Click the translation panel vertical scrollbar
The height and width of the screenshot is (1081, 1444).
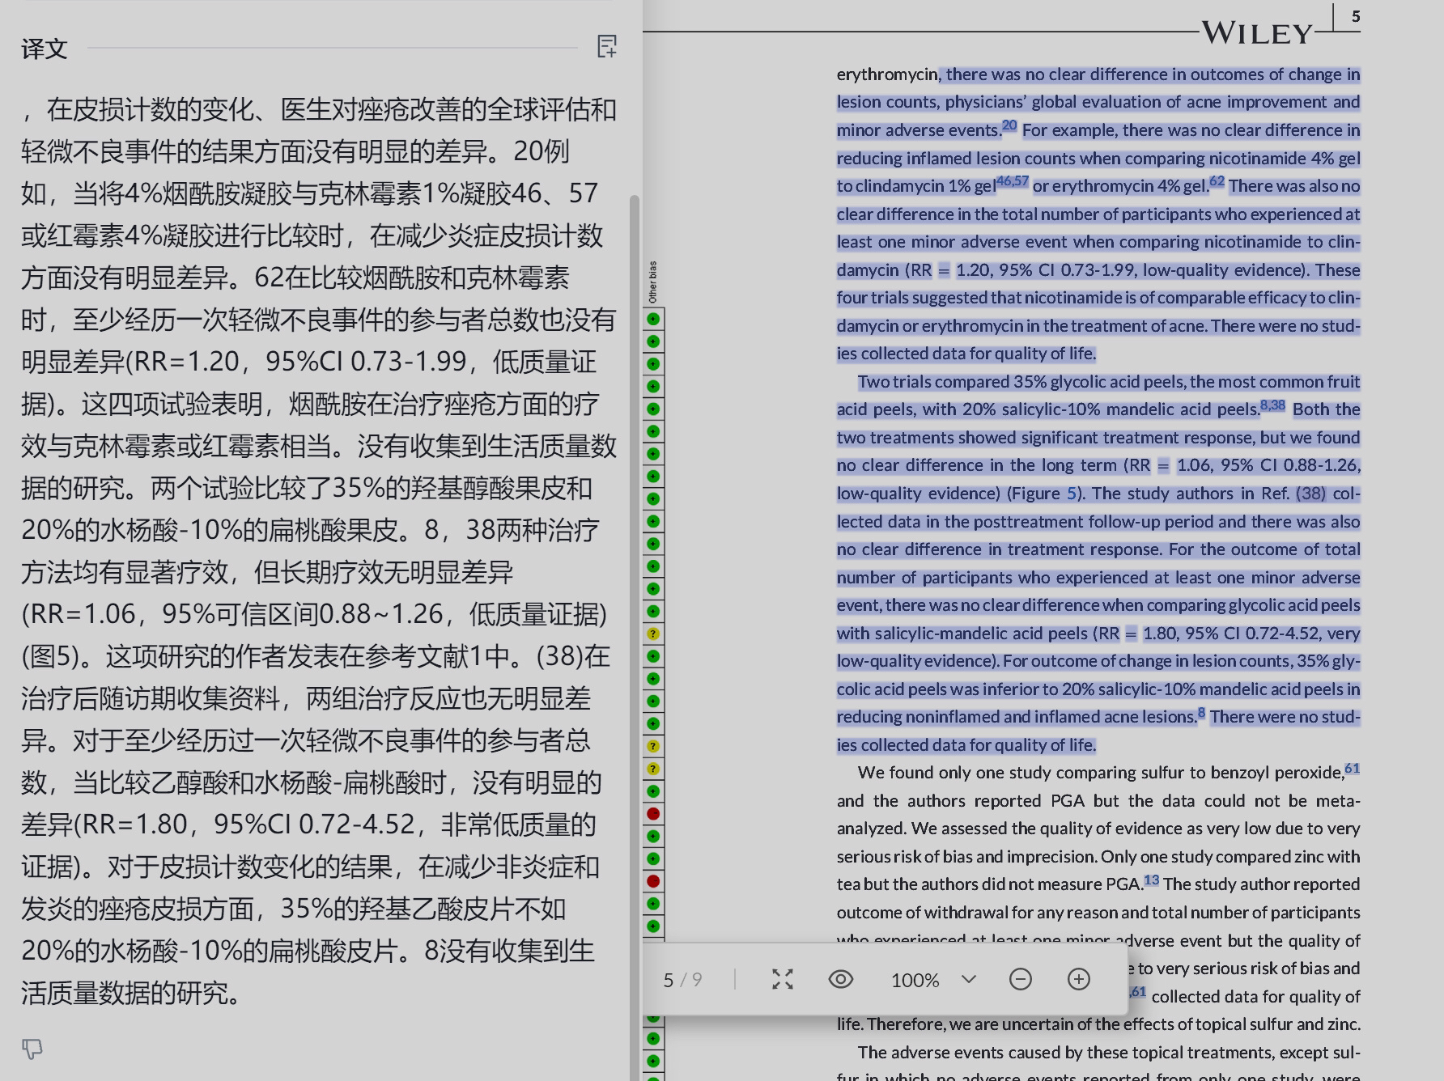635,566
